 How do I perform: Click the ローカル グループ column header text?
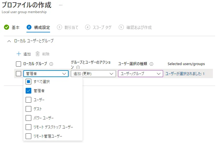pyautogui.click(x=35, y=64)
